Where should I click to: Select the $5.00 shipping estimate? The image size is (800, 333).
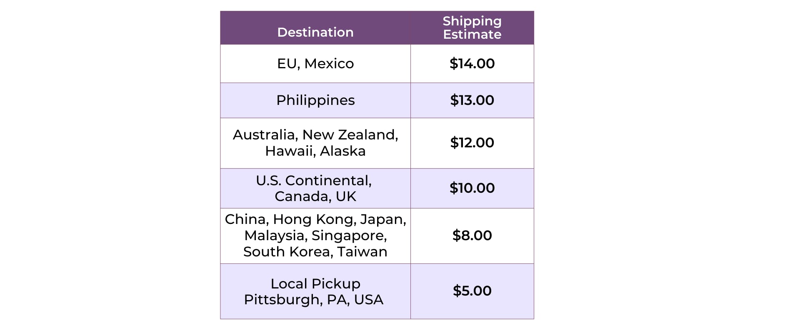pyautogui.click(x=472, y=291)
